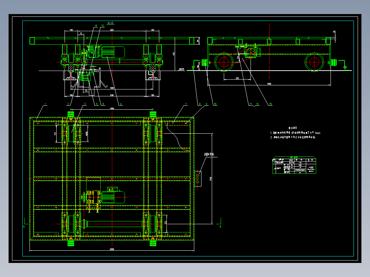370x277 pixels.
Task: Click the left section cut marker A
Action: (25, 223)
